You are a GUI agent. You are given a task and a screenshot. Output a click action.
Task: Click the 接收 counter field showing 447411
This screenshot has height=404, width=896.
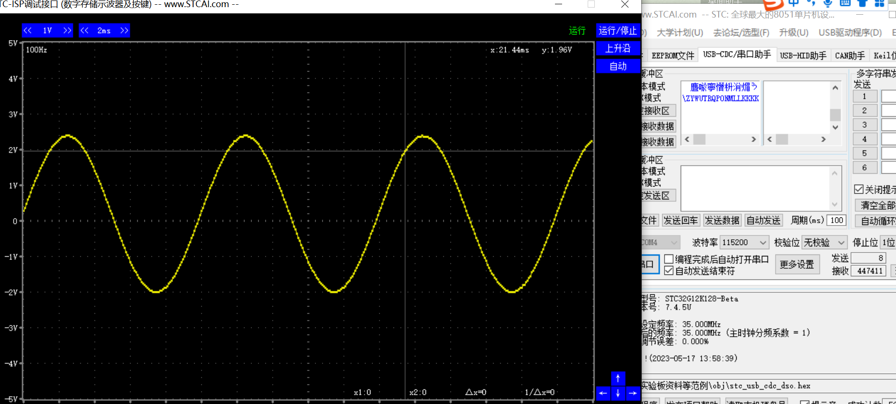868,271
